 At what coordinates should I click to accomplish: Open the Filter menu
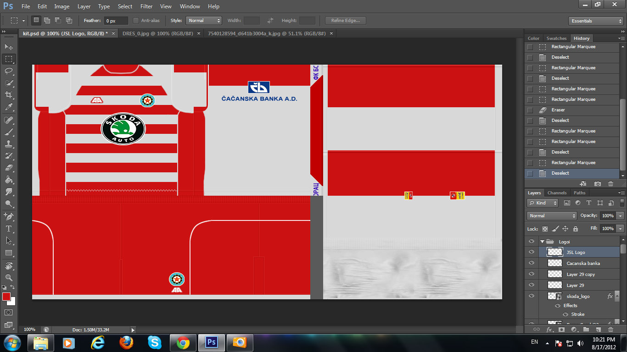(x=146, y=6)
